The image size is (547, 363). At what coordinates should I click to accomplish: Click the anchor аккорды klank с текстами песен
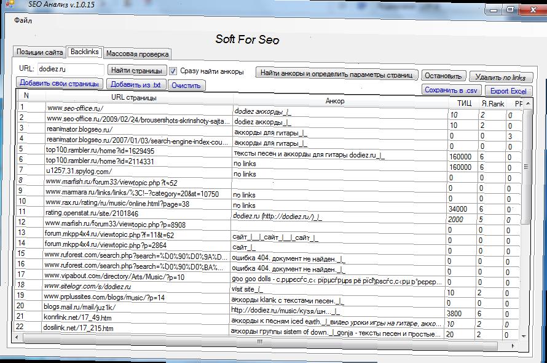(288, 300)
